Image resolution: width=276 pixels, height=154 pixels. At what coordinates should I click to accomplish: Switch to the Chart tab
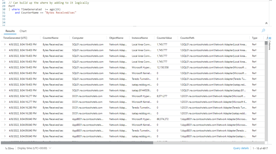point(23,31)
